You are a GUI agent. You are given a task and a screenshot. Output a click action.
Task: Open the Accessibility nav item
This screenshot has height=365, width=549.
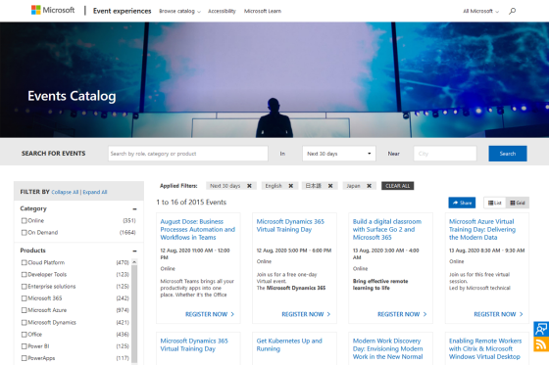point(222,11)
